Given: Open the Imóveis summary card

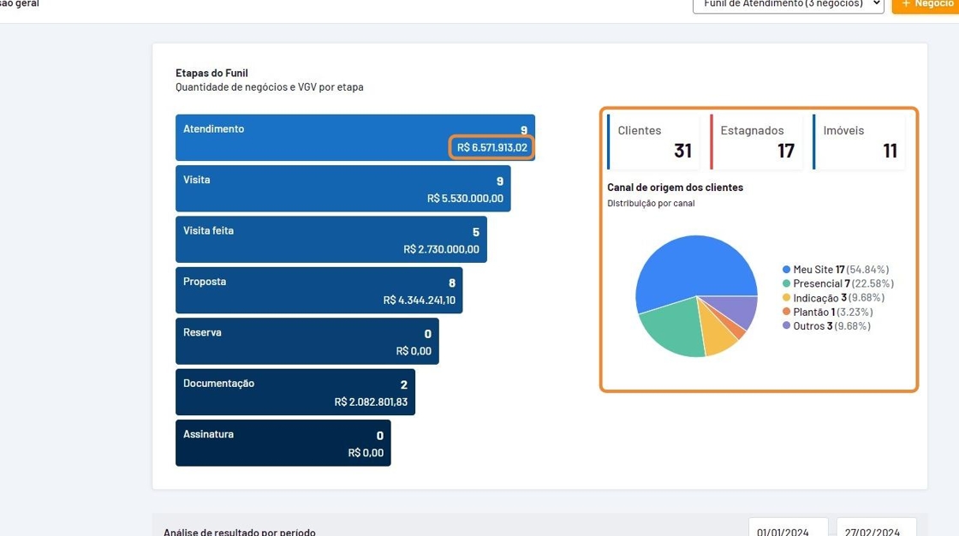Looking at the screenshot, I should point(859,141).
